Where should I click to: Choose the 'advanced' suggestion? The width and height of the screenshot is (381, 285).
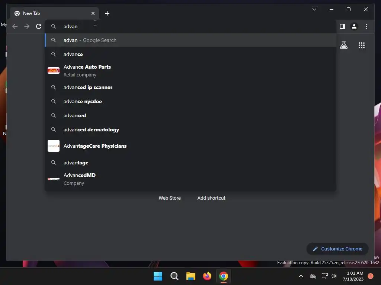pyautogui.click(x=191, y=115)
